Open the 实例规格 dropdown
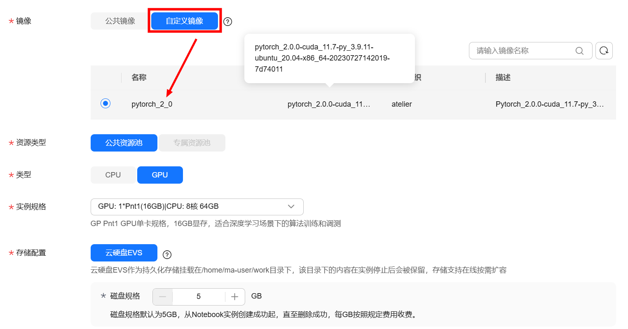 tap(197, 207)
